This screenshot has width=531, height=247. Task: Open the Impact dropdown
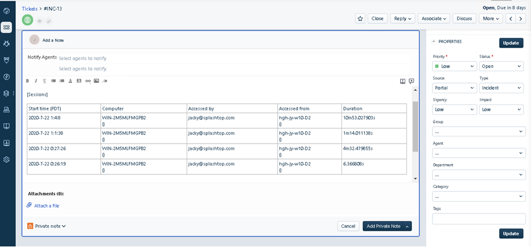click(501, 110)
